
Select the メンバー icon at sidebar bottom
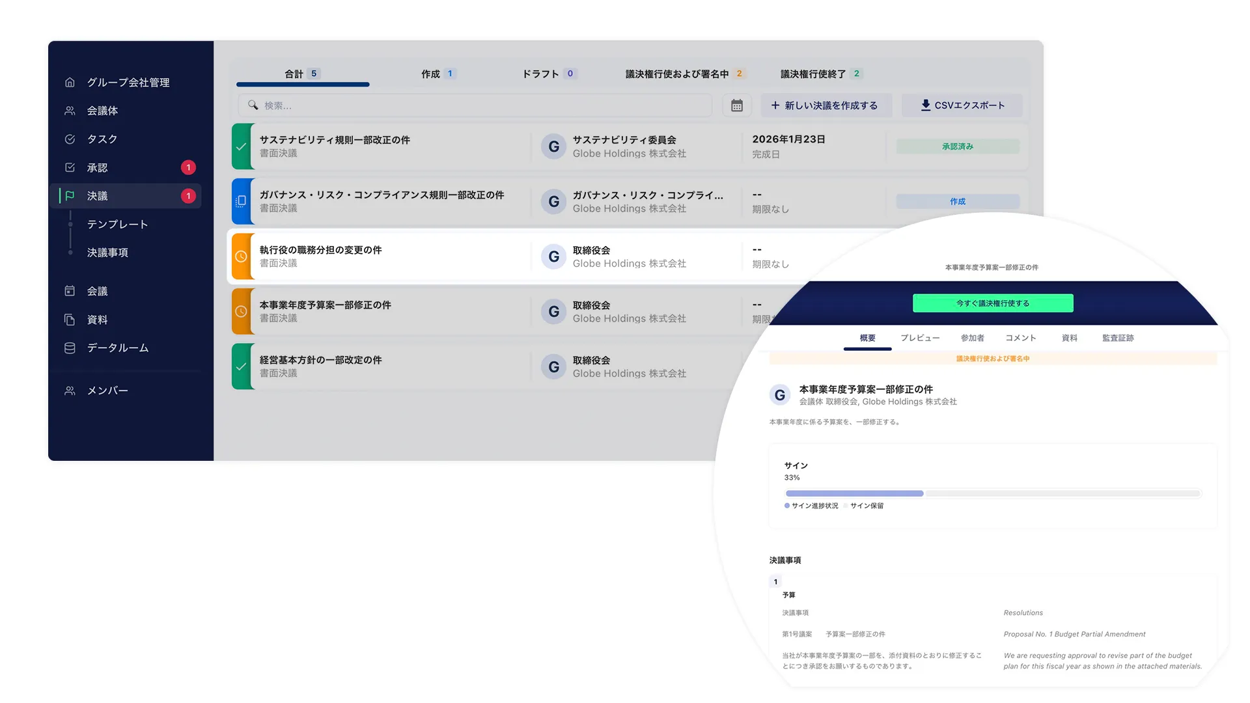70,390
